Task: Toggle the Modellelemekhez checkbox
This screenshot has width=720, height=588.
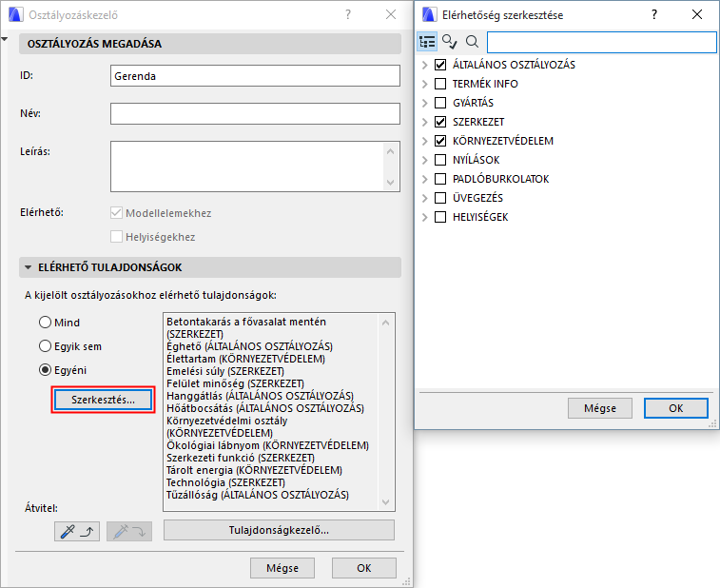Action: click(117, 213)
